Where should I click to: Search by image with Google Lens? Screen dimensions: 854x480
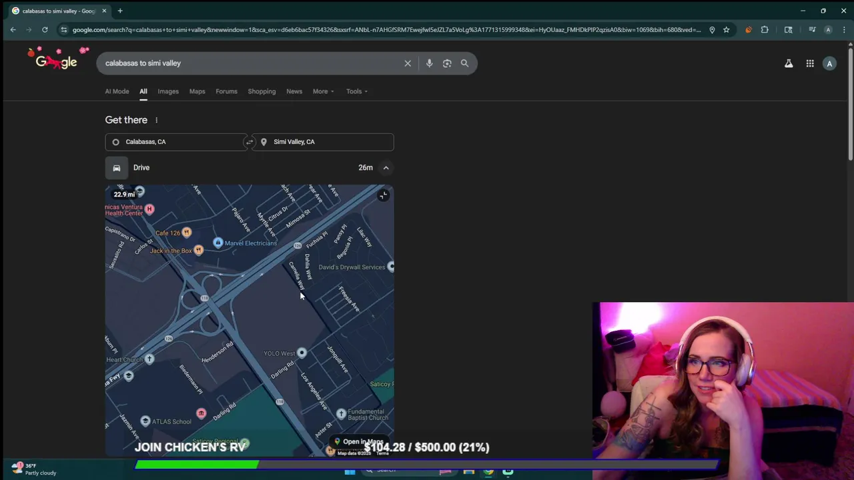pyautogui.click(x=447, y=63)
